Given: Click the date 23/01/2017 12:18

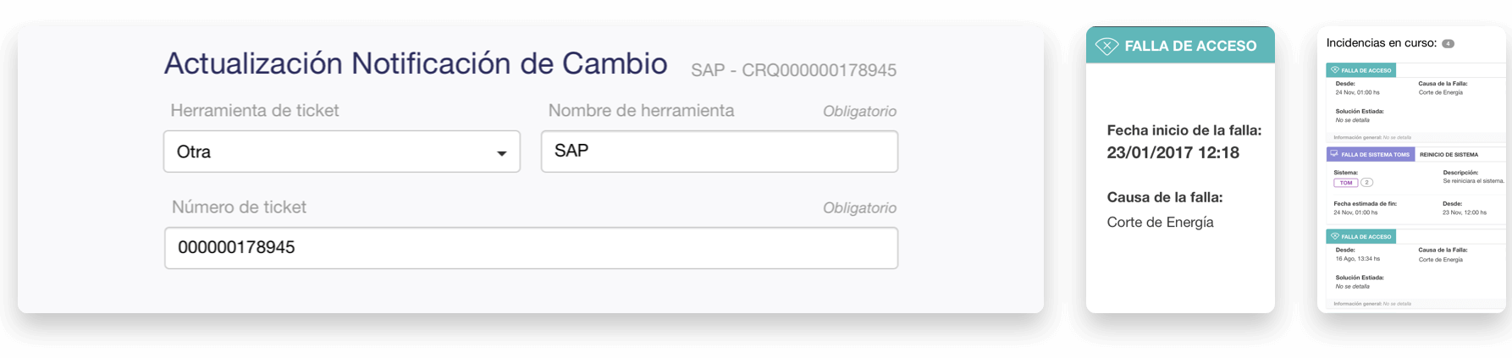Looking at the screenshot, I should pyautogui.click(x=1173, y=153).
